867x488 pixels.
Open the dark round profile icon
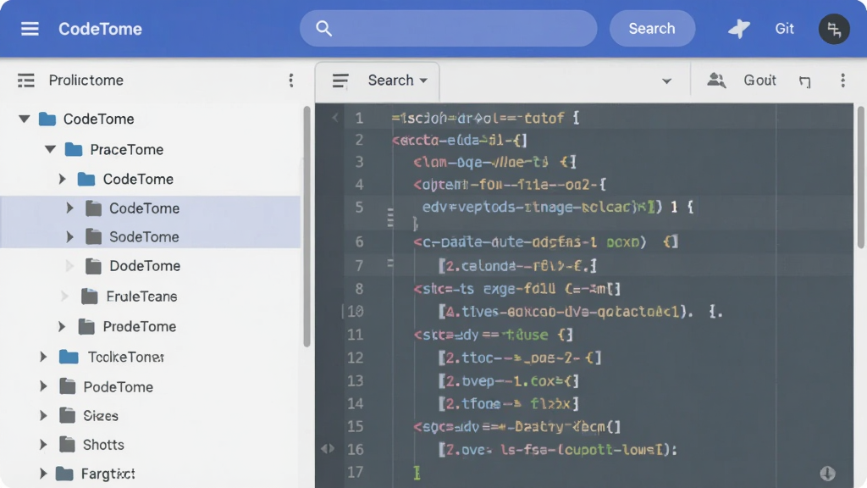(x=834, y=29)
